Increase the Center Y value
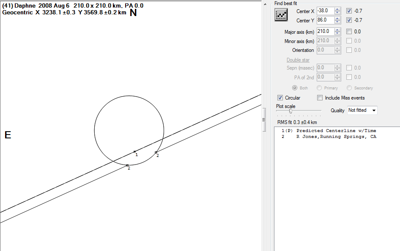Image resolution: width=400 pixels, height=251 pixels. (x=337, y=19)
